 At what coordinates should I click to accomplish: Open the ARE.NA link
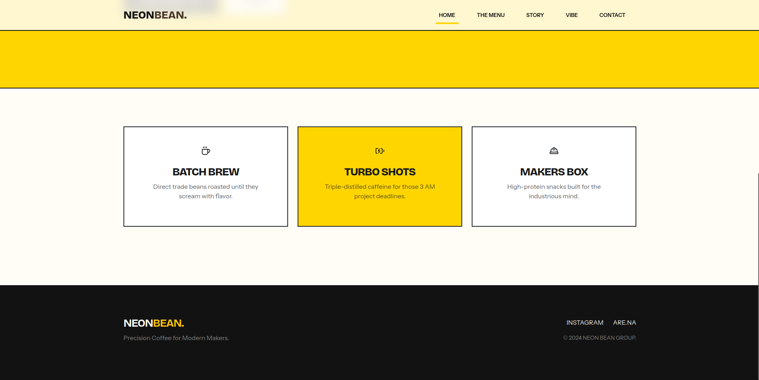pos(624,322)
